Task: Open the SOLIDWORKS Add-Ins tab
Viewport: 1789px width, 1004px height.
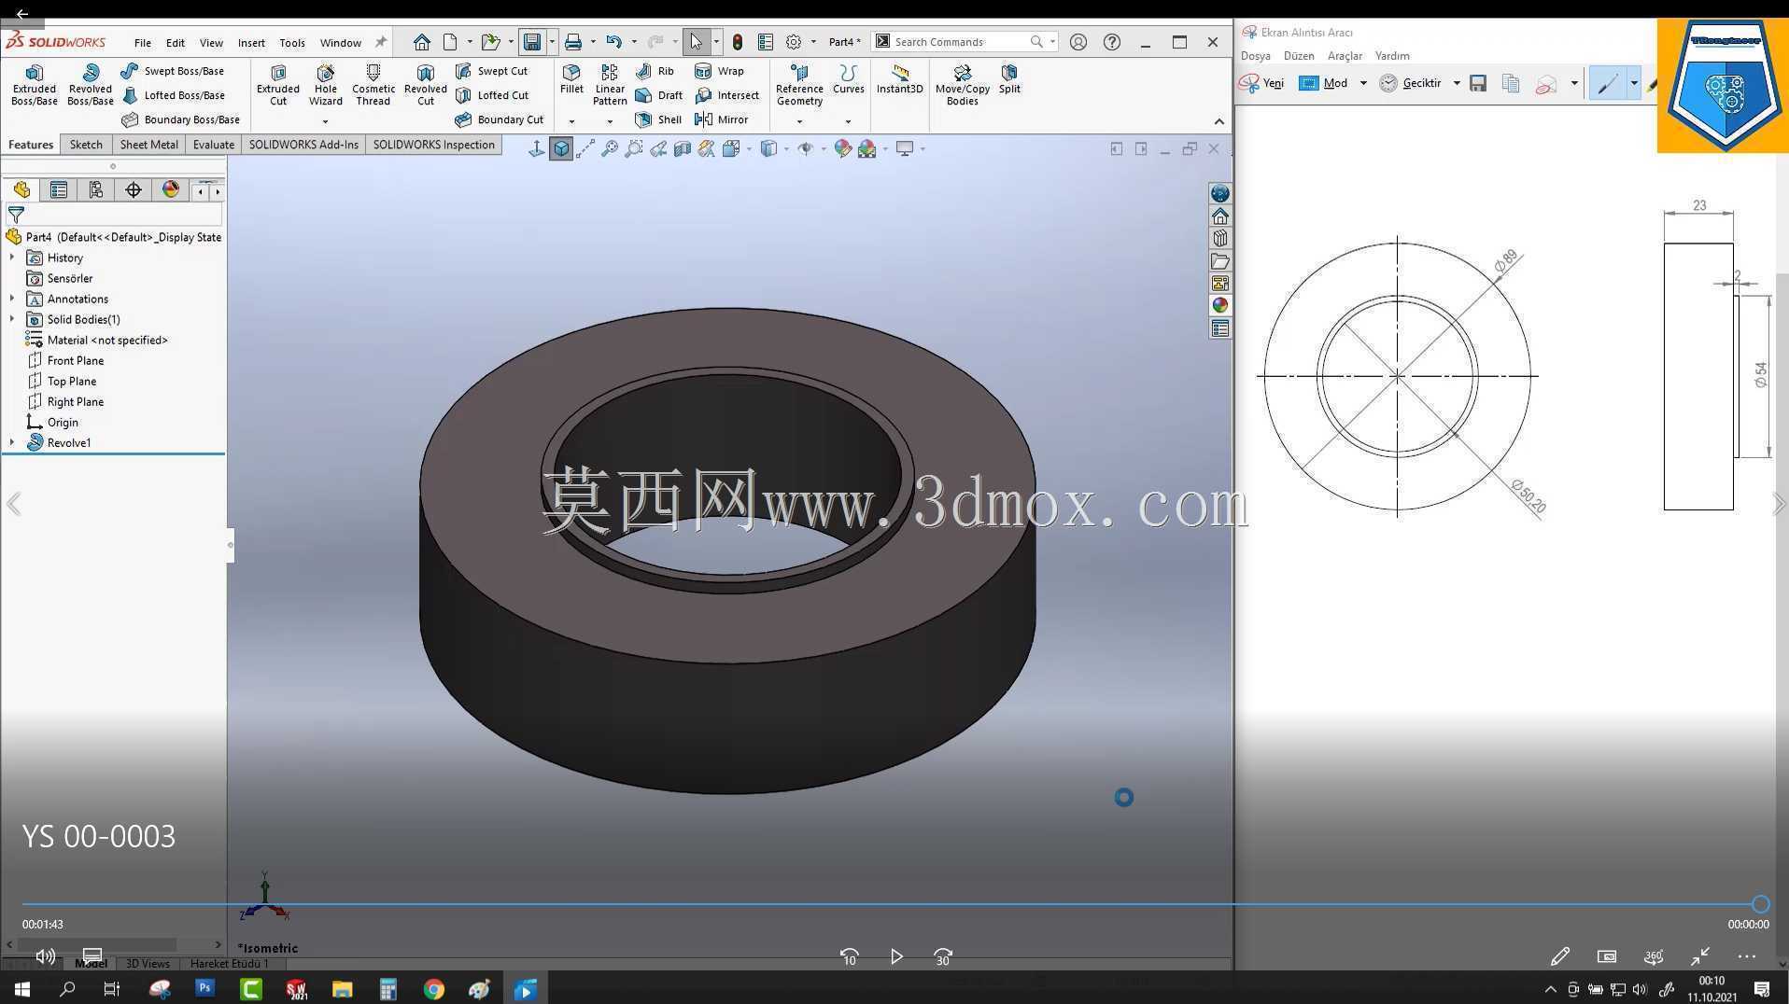Action: (x=303, y=145)
